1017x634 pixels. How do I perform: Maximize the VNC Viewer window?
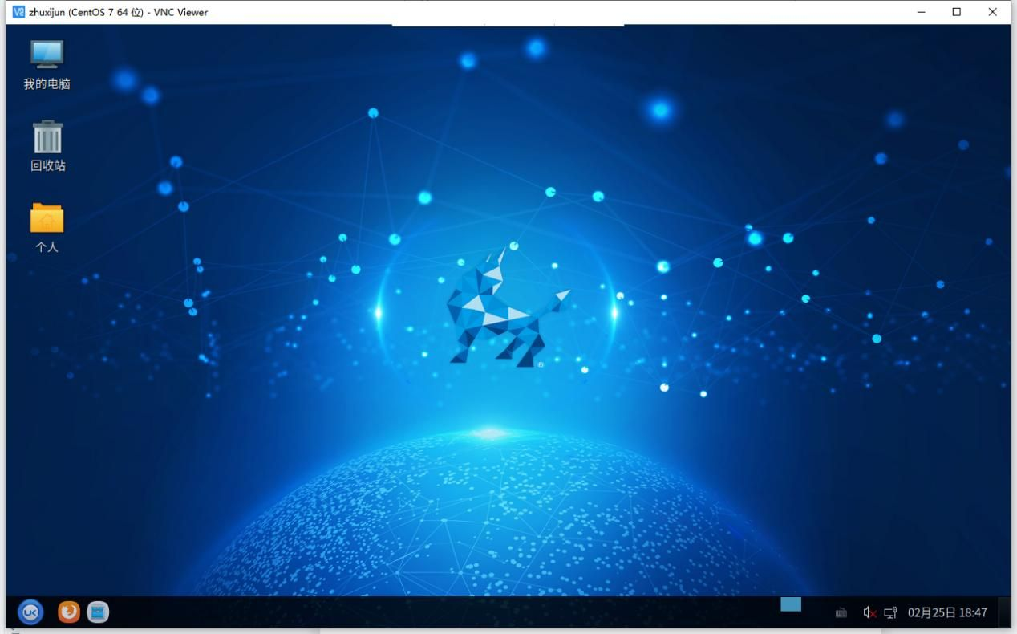pos(957,12)
